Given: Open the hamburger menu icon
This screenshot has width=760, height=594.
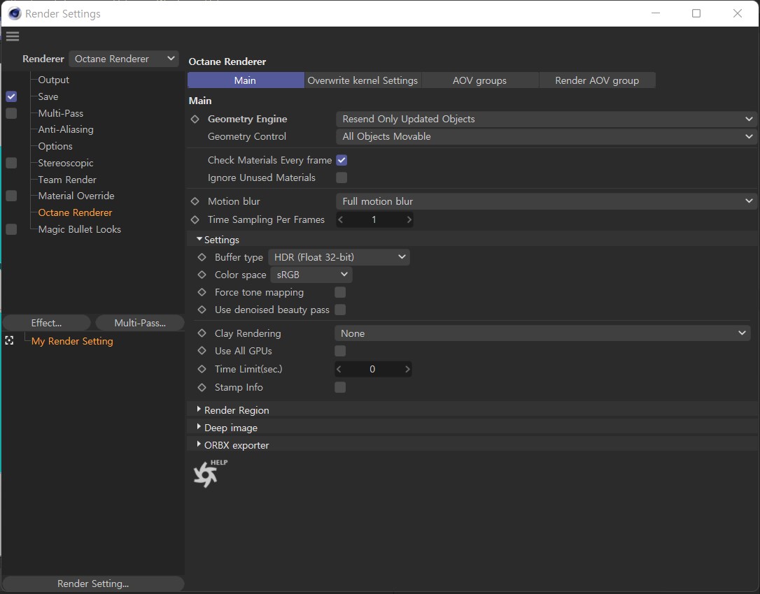Looking at the screenshot, I should point(13,36).
